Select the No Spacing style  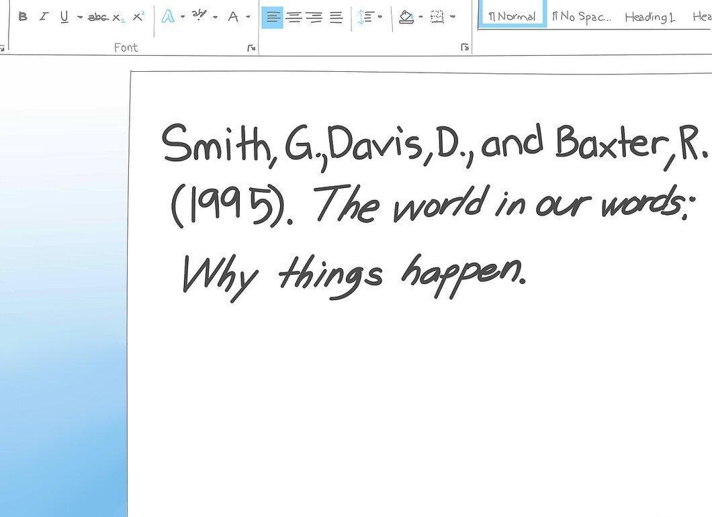pyautogui.click(x=581, y=17)
